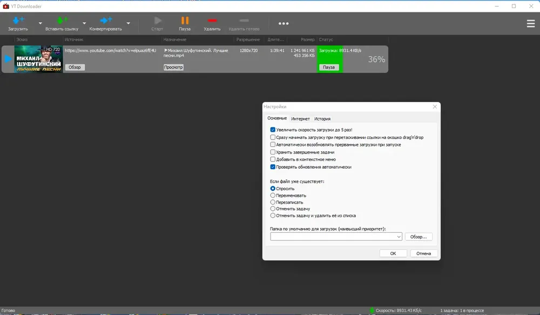Image resolution: width=540 pixels, height=315 pixels.
Task: Expand the Конвертировать dropdown arrow
Action: coord(128,23)
